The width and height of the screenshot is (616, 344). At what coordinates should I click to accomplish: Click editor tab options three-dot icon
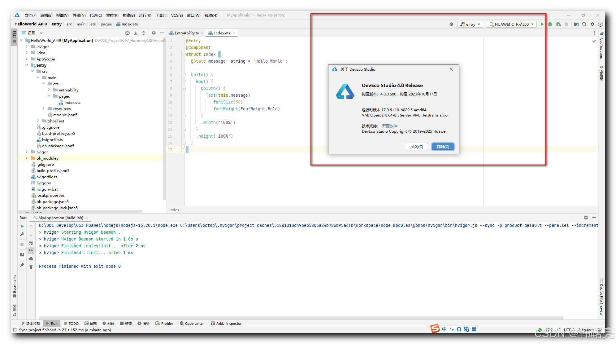[594, 33]
